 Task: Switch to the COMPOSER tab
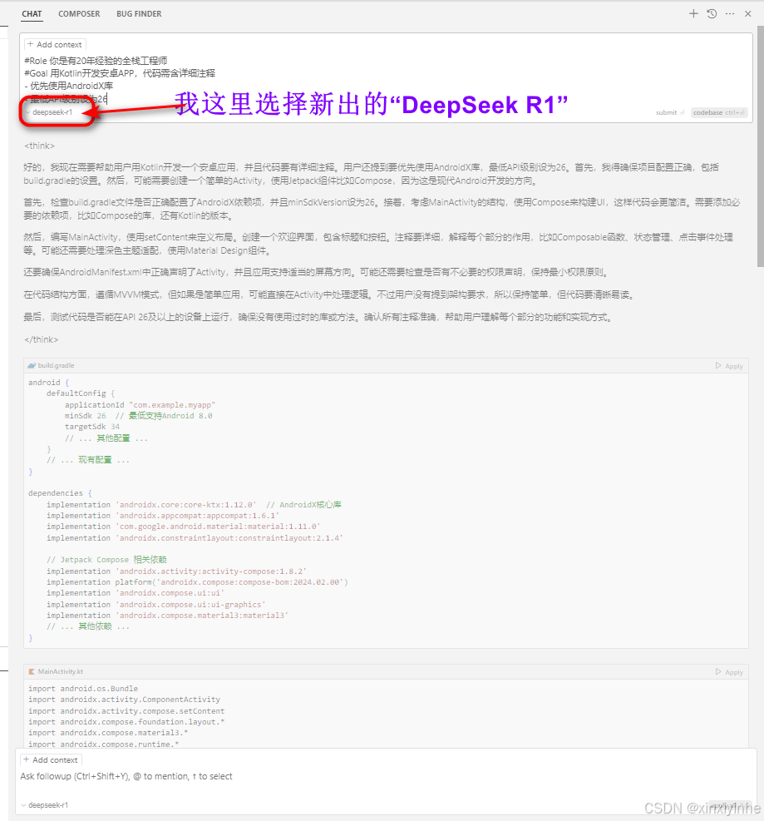[x=79, y=13]
